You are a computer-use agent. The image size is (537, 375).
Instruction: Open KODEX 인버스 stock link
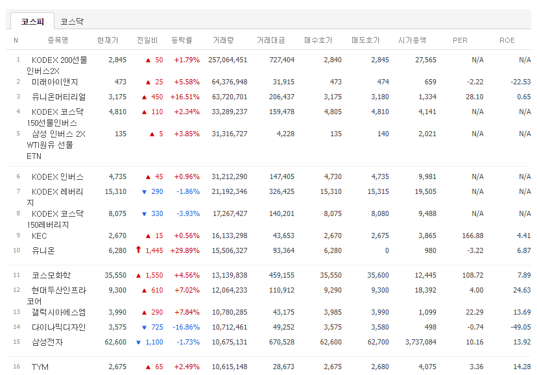58,176
